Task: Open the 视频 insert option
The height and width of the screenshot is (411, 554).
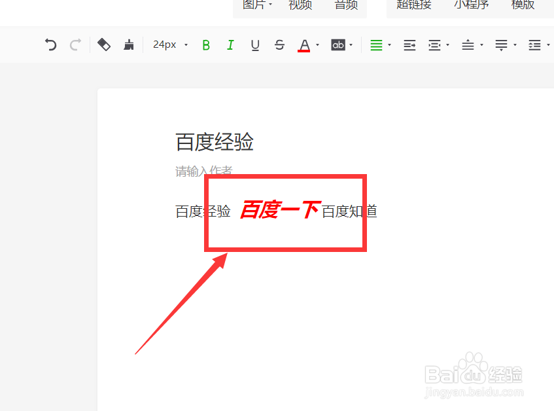Action: point(300,5)
